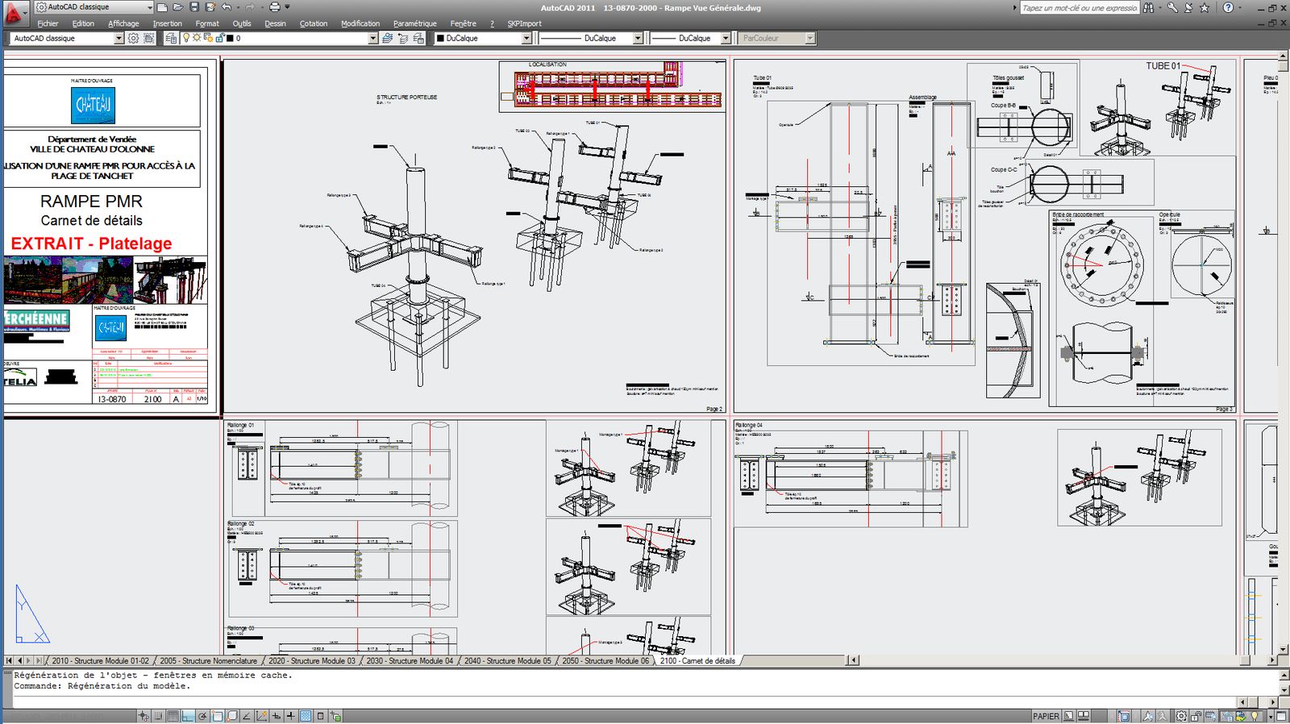Open the ParCouleur plot style dropdown
This screenshot has width=1290, height=724.
coord(810,38)
